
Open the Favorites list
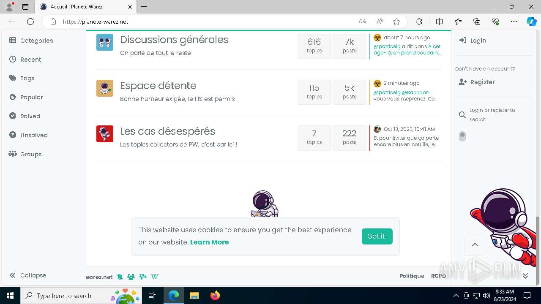click(458, 22)
